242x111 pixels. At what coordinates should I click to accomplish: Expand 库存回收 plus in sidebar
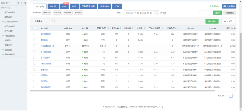pyautogui.click(x=3, y=17)
